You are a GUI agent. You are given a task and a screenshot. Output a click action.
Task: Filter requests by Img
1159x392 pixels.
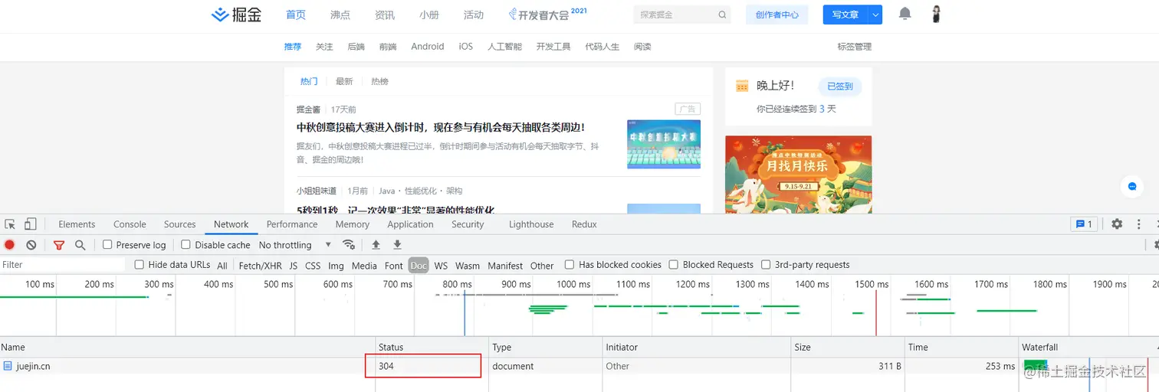pos(336,266)
